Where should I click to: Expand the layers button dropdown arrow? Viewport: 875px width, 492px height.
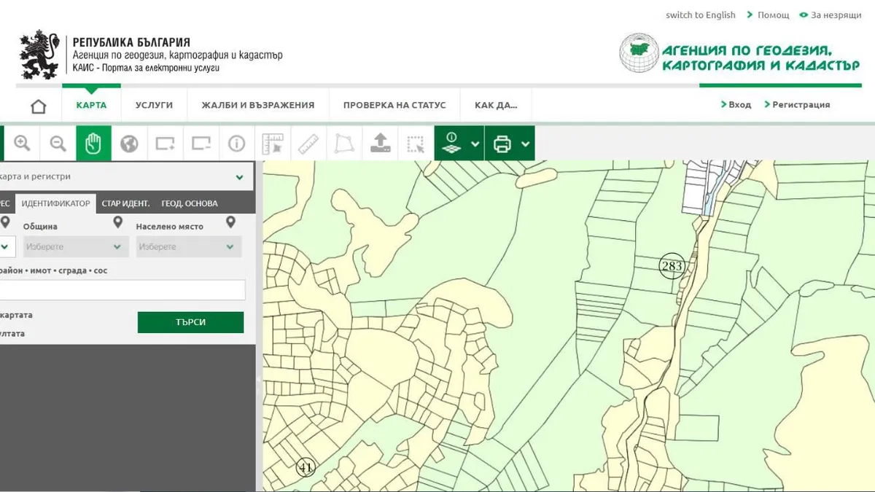tap(475, 144)
